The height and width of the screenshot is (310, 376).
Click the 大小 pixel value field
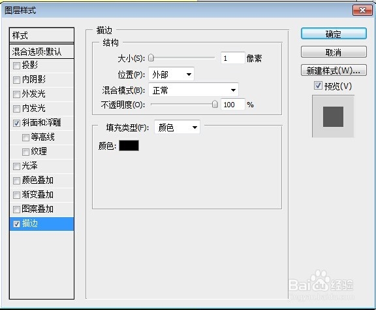tap(233, 58)
